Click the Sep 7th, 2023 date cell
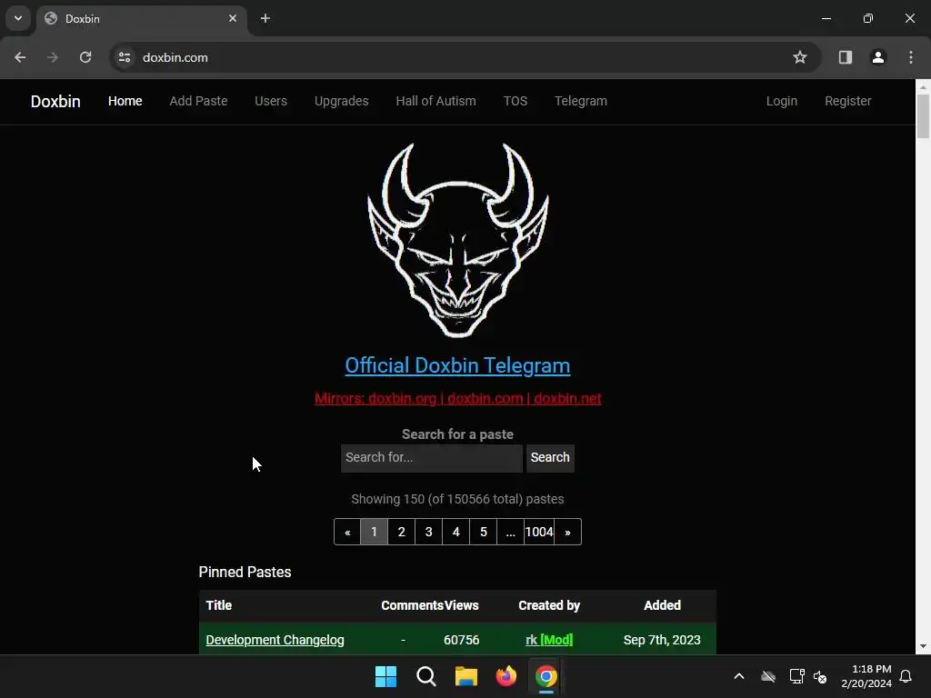Screen dimensions: 931x698 click(x=662, y=640)
